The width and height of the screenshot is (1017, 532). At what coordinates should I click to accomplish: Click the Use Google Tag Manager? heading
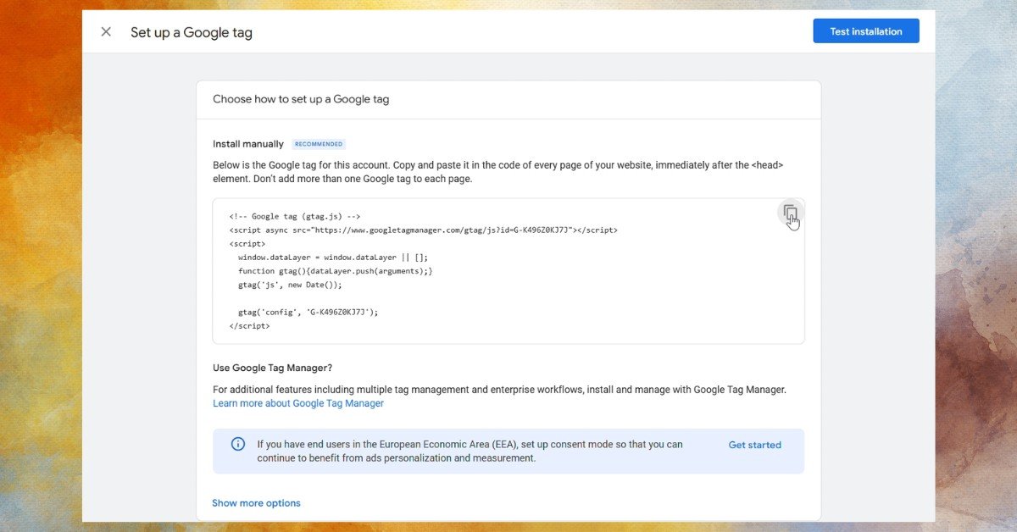272,369
